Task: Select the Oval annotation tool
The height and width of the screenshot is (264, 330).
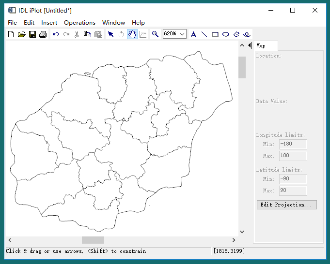Action: point(226,34)
